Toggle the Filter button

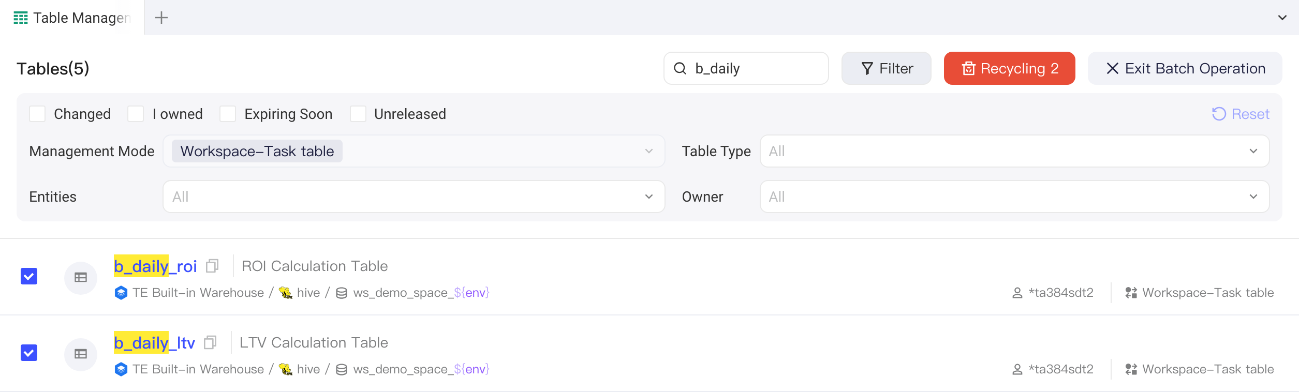[887, 68]
